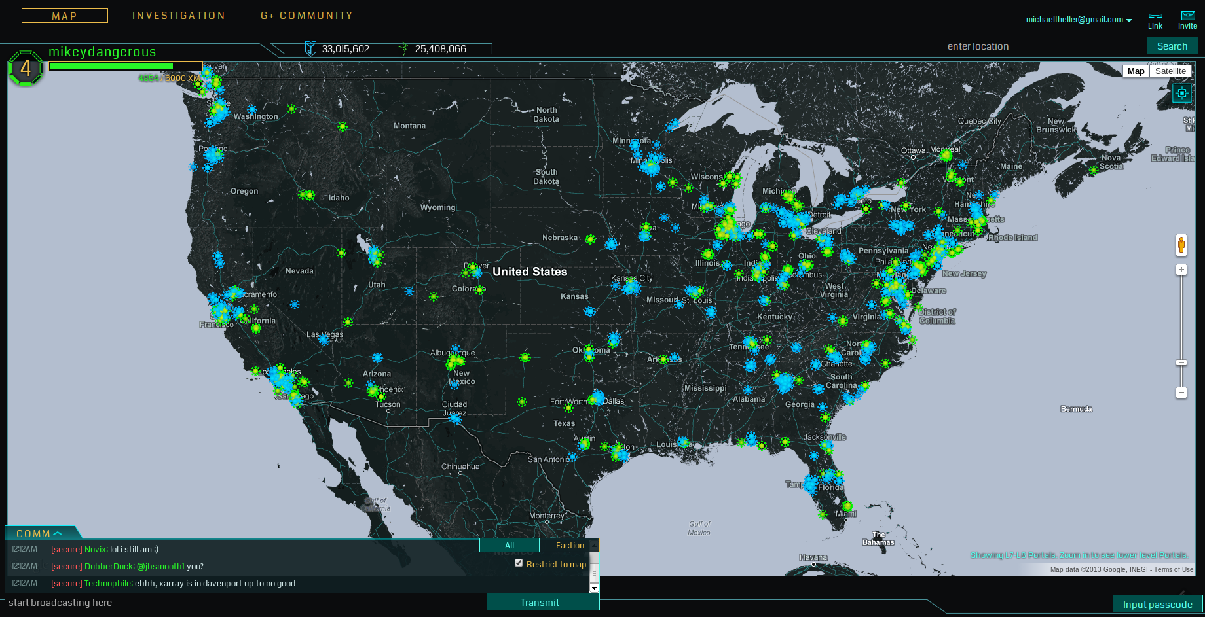Screen dimensions: 1205x617
Task: Click the zoom out minus button
Action: point(1181,393)
